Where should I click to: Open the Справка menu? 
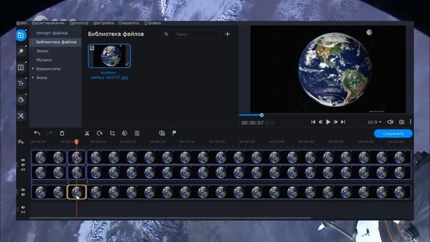153,23
